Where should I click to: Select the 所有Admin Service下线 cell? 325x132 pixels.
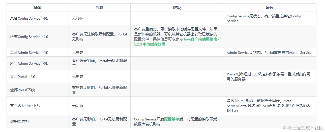38,63
